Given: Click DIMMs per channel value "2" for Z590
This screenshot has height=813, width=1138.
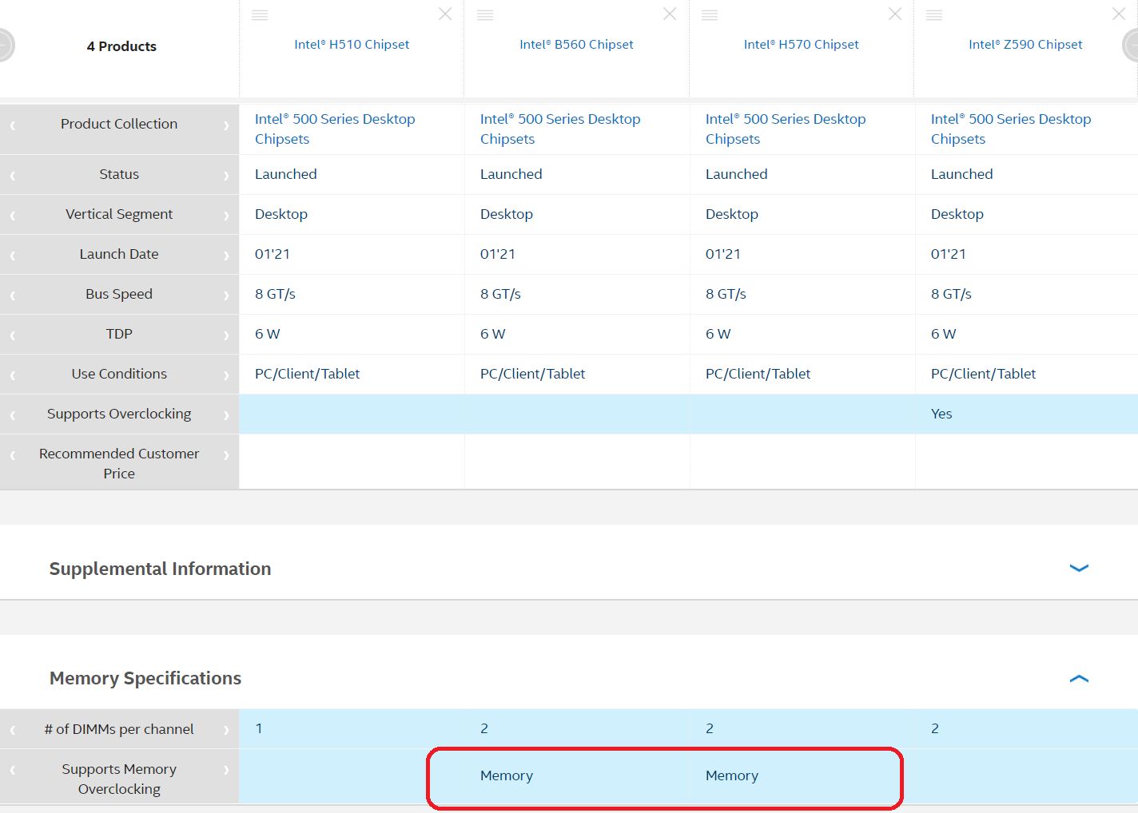Looking at the screenshot, I should [x=935, y=728].
